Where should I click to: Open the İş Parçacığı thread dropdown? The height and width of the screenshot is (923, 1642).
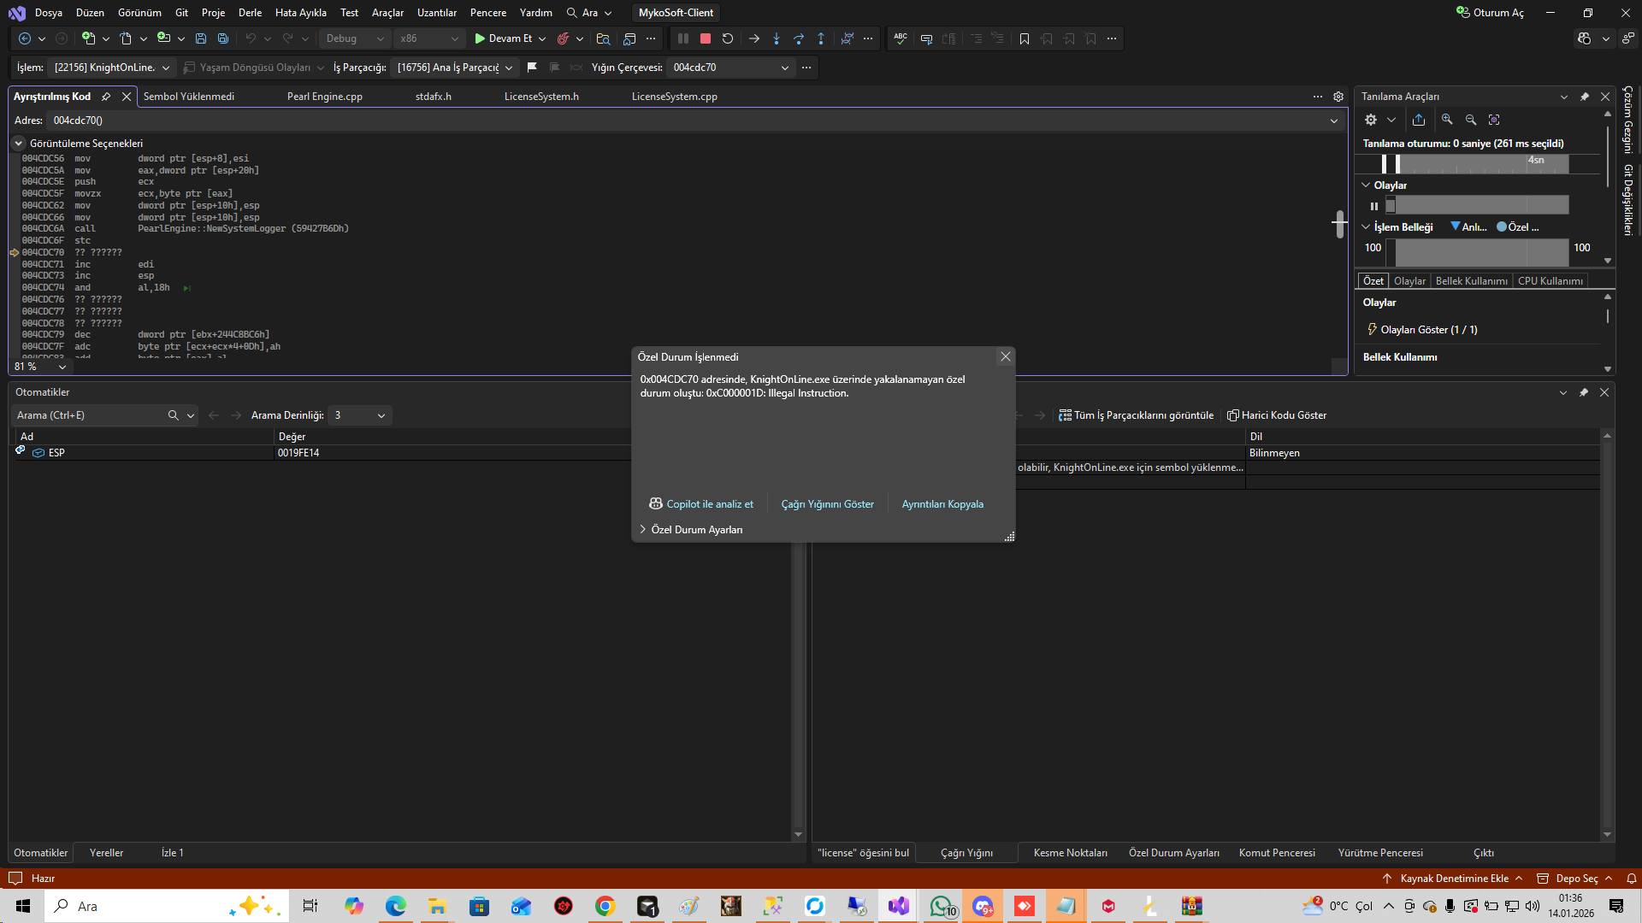tap(454, 68)
